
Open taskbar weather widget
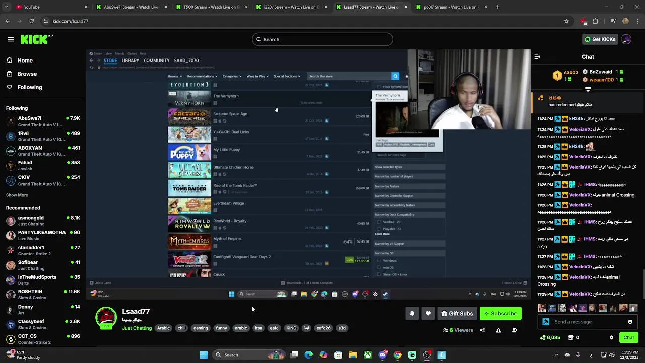pyautogui.click(x=23, y=355)
